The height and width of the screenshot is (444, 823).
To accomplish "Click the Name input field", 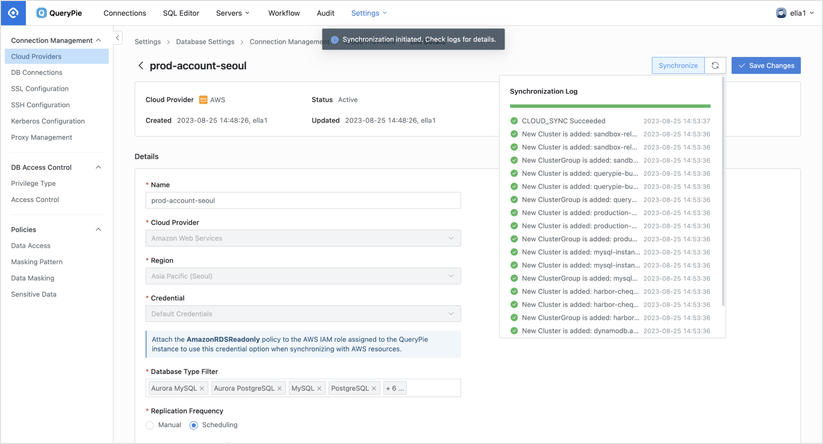I will coord(303,201).
